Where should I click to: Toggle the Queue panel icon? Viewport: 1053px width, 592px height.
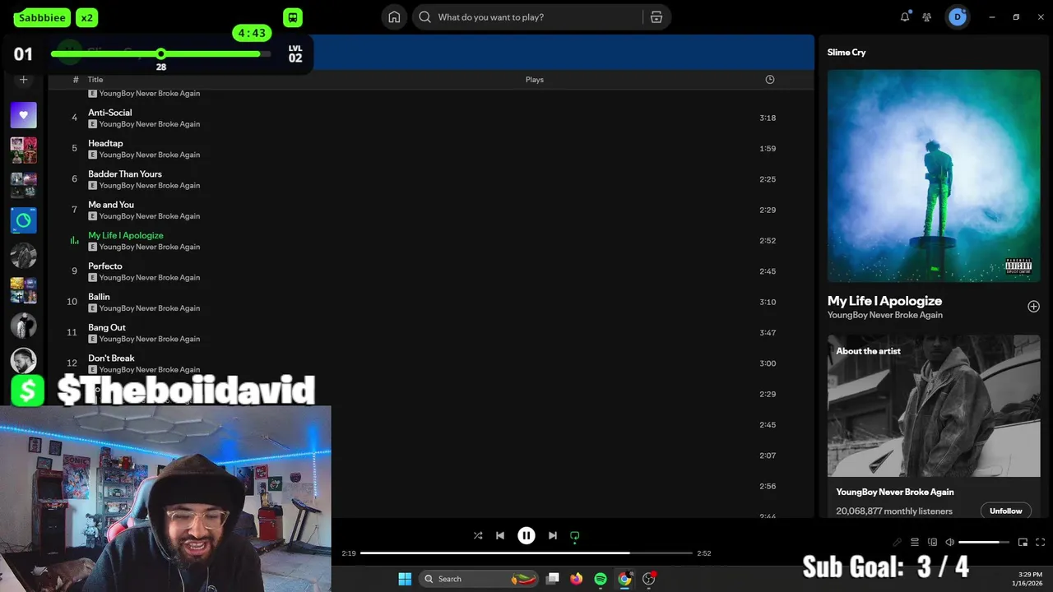[915, 542]
